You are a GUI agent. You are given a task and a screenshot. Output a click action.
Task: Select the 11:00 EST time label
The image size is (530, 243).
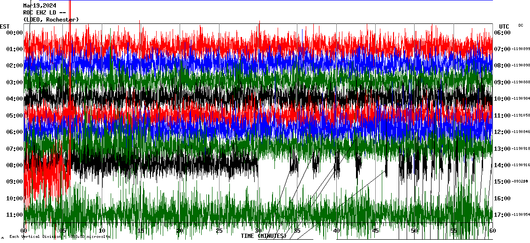coord(15,215)
